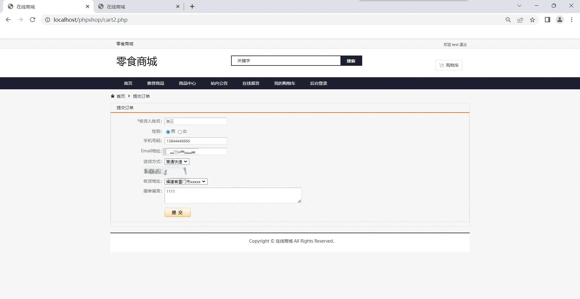This screenshot has width=580, height=299.
Task: Click the 零食商城 top bar link
Action: 125,44
